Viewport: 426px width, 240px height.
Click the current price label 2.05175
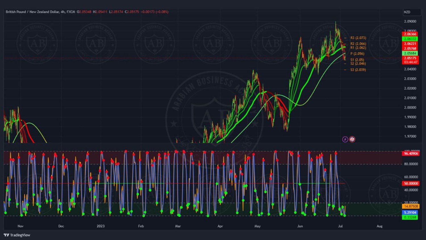point(410,58)
